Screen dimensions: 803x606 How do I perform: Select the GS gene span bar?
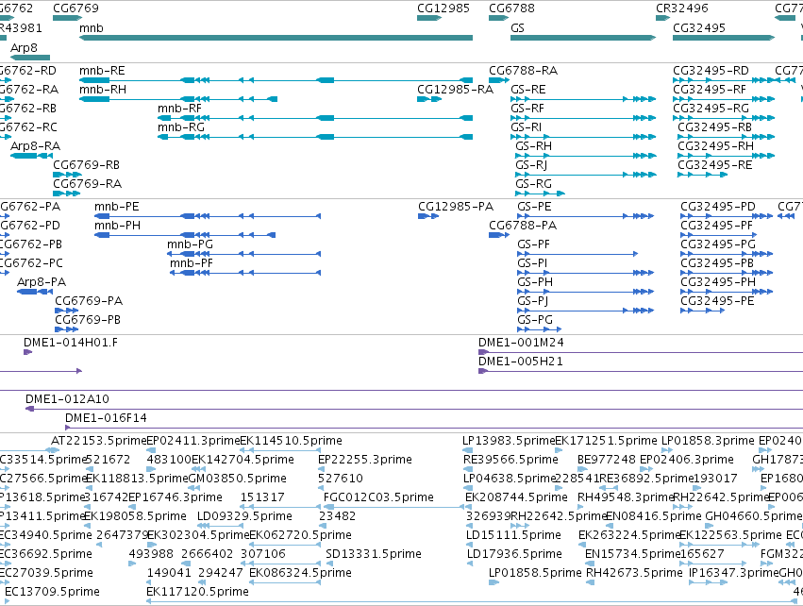coord(583,38)
